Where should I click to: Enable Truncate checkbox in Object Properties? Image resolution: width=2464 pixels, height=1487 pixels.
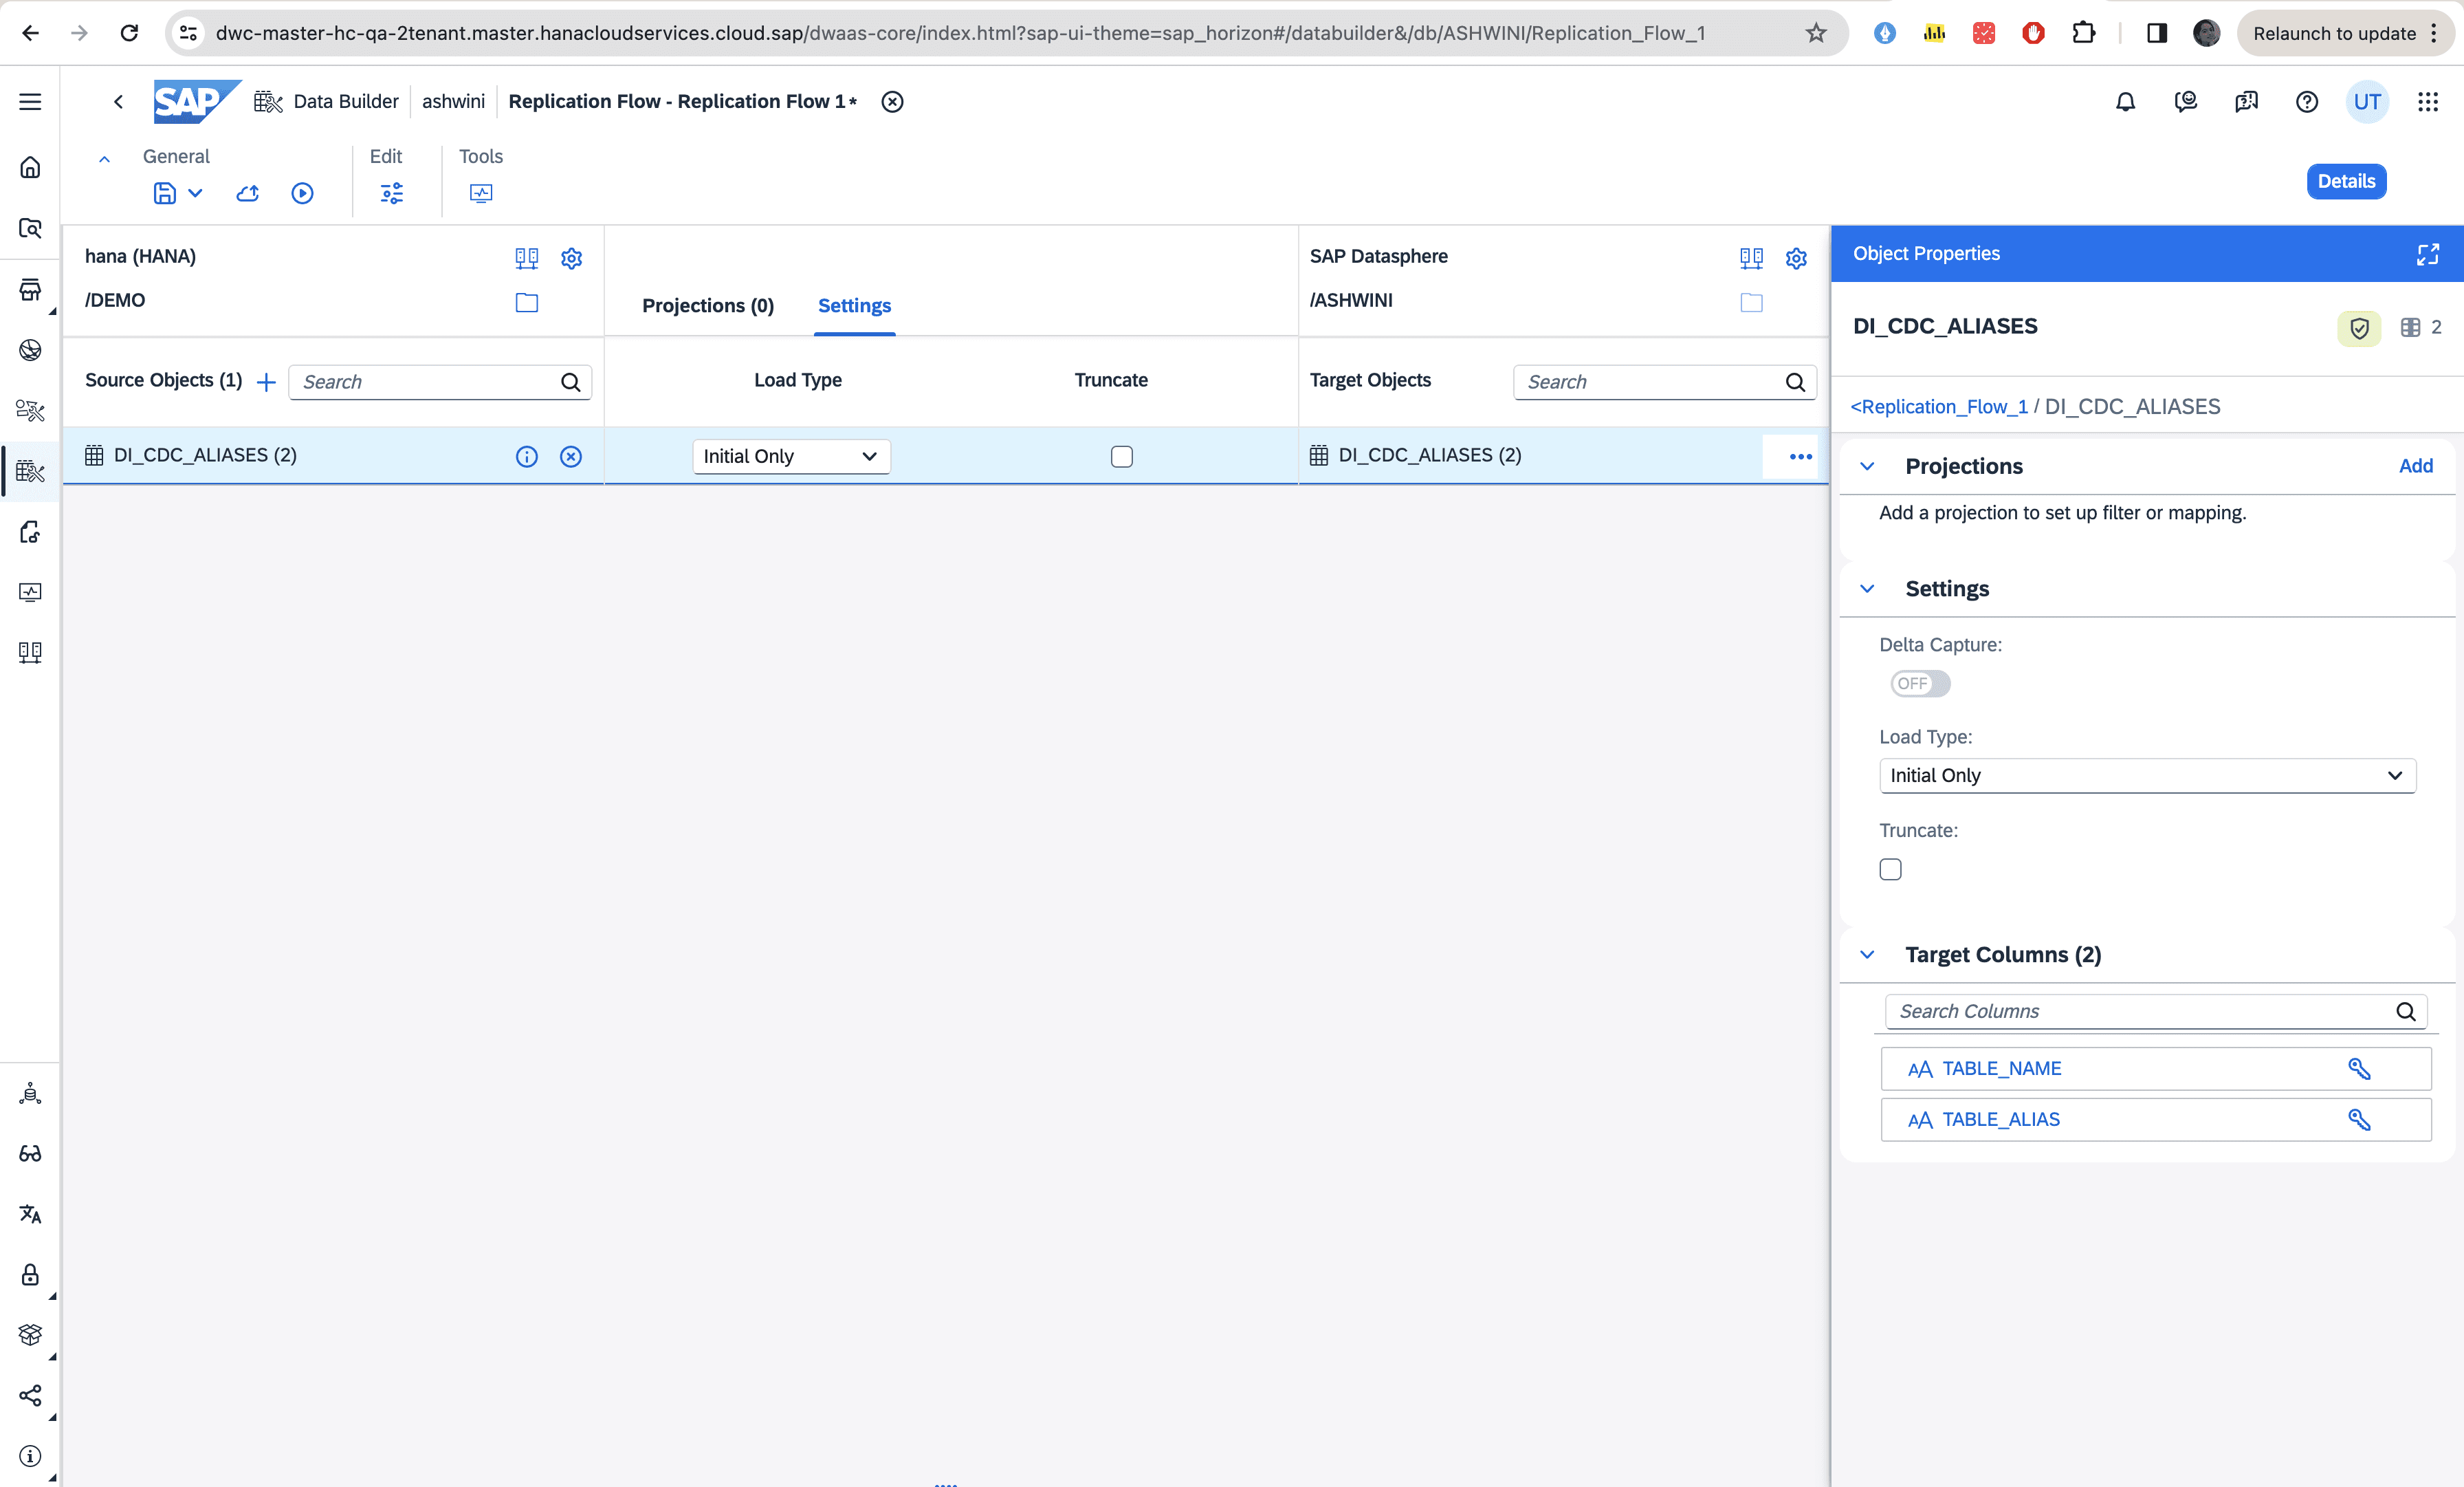[x=1890, y=869]
